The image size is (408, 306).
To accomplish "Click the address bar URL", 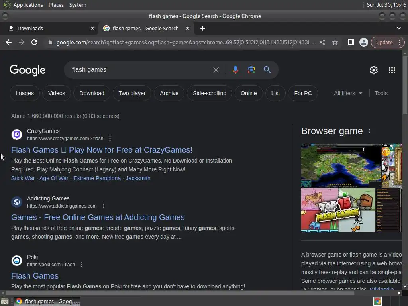I will pos(185,42).
